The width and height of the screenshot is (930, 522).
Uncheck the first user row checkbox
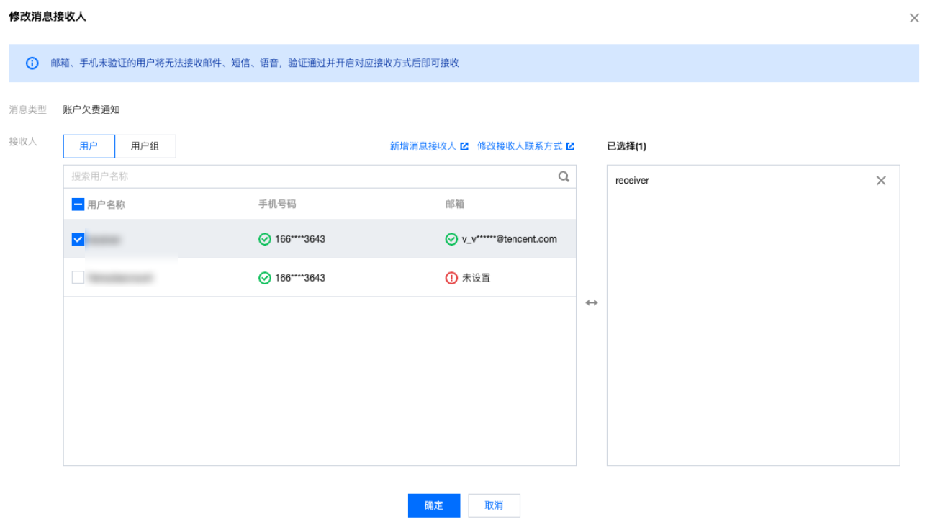78,239
